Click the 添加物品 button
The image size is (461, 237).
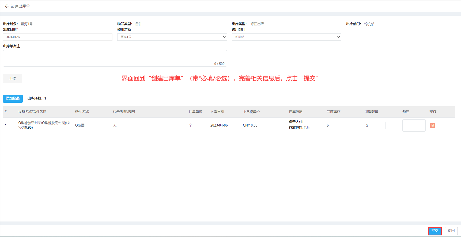13,98
